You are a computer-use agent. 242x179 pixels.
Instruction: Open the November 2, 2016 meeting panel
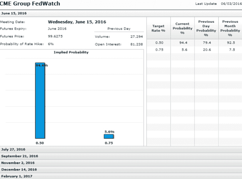(x=18, y=163)
